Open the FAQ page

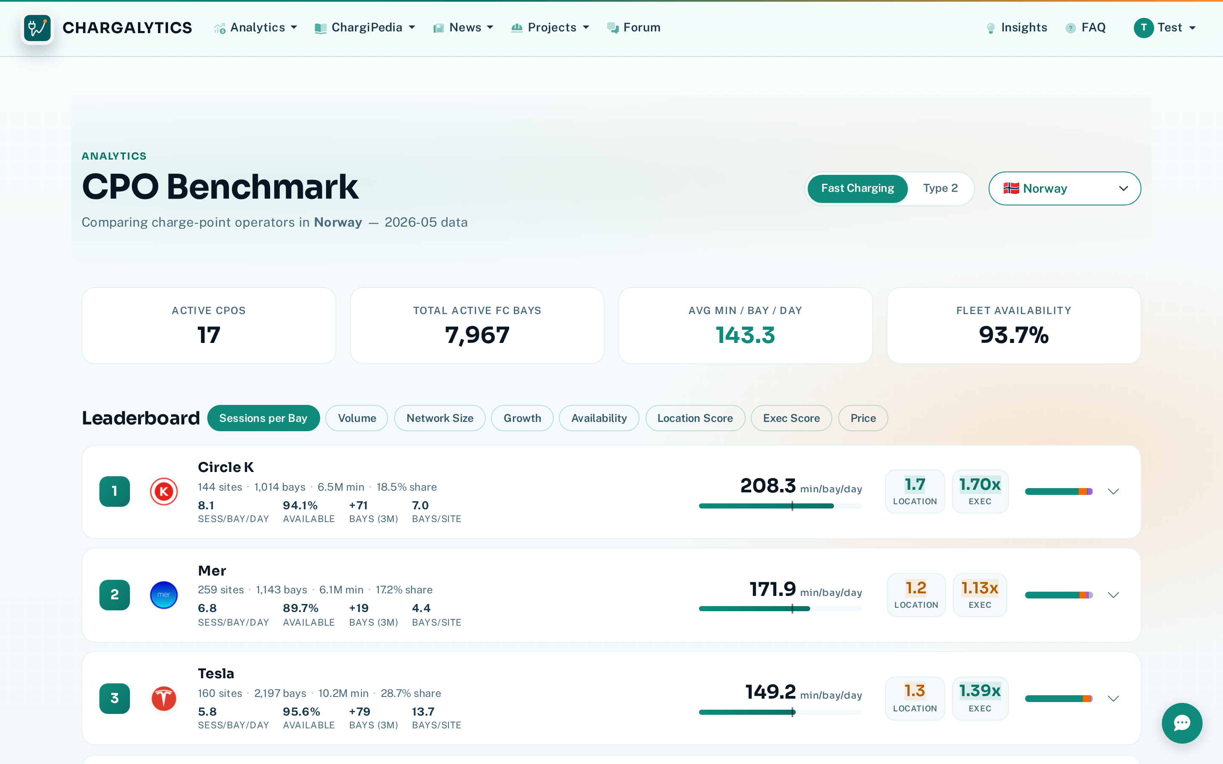[1086, 28]
